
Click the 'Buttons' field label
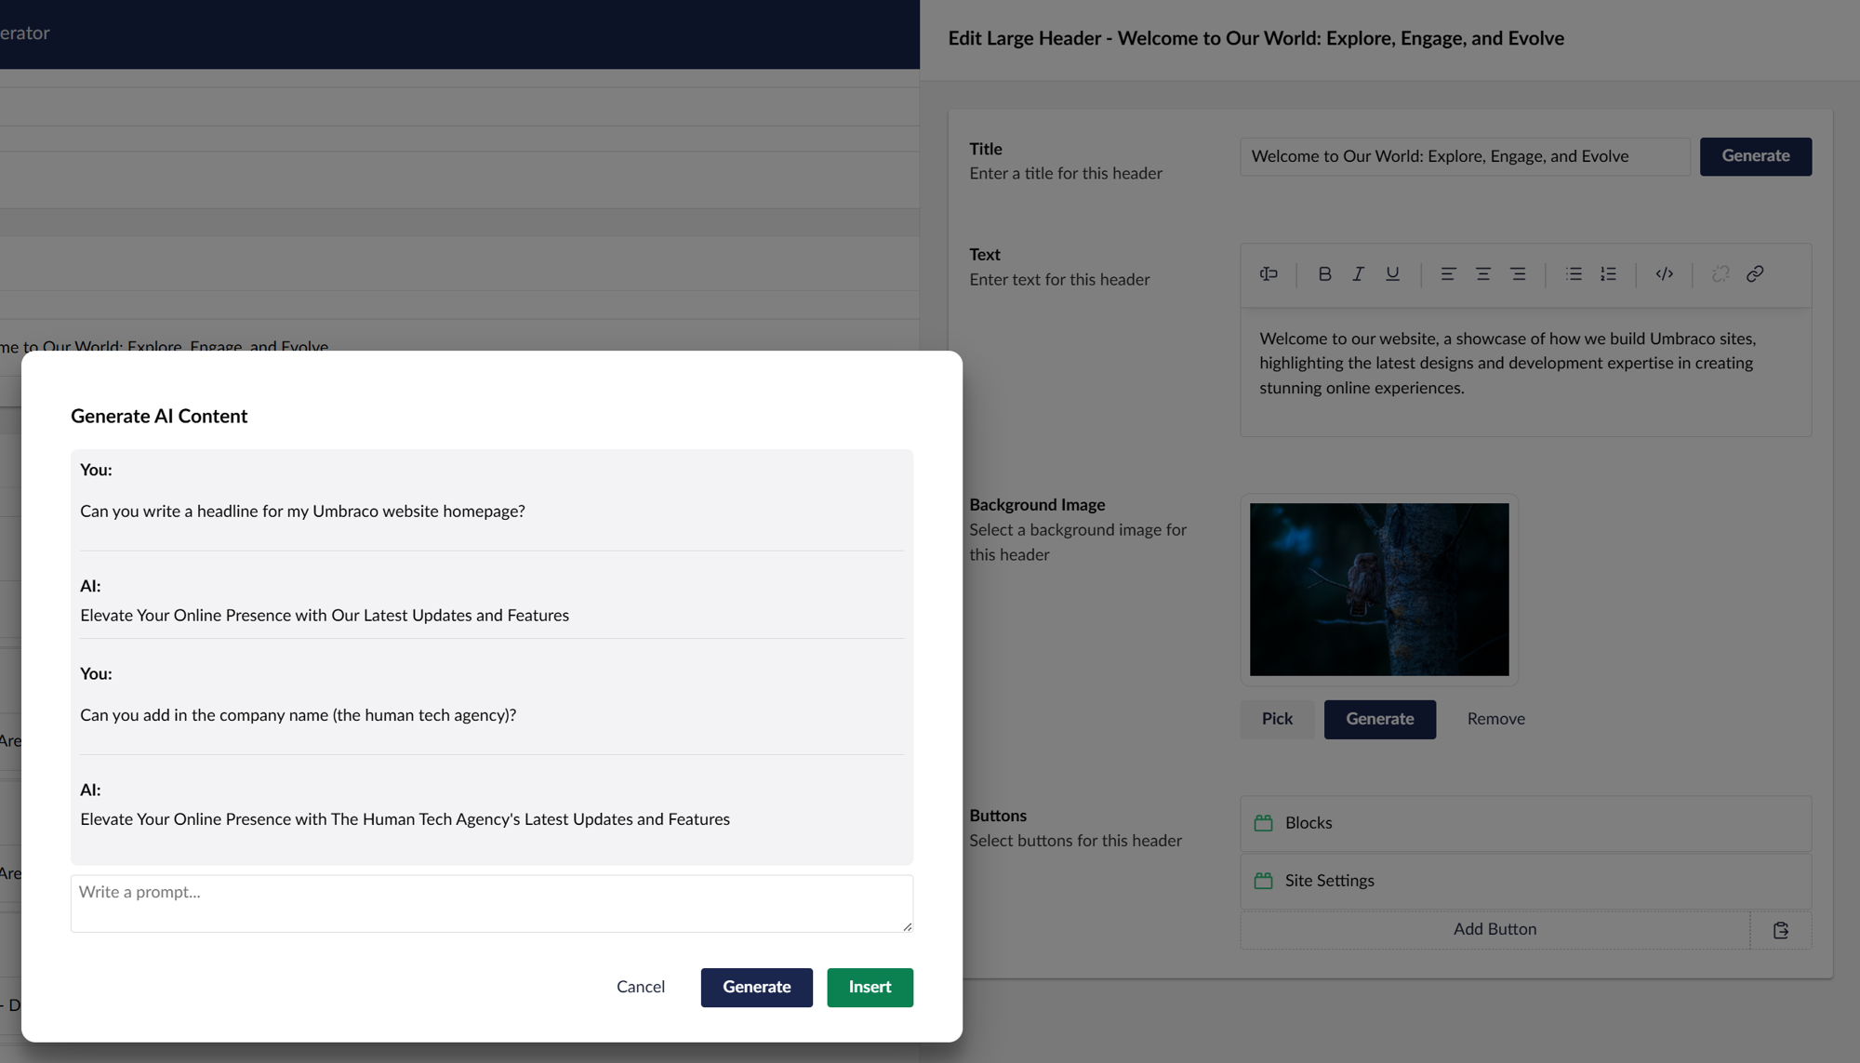click(x=998, y=816)
